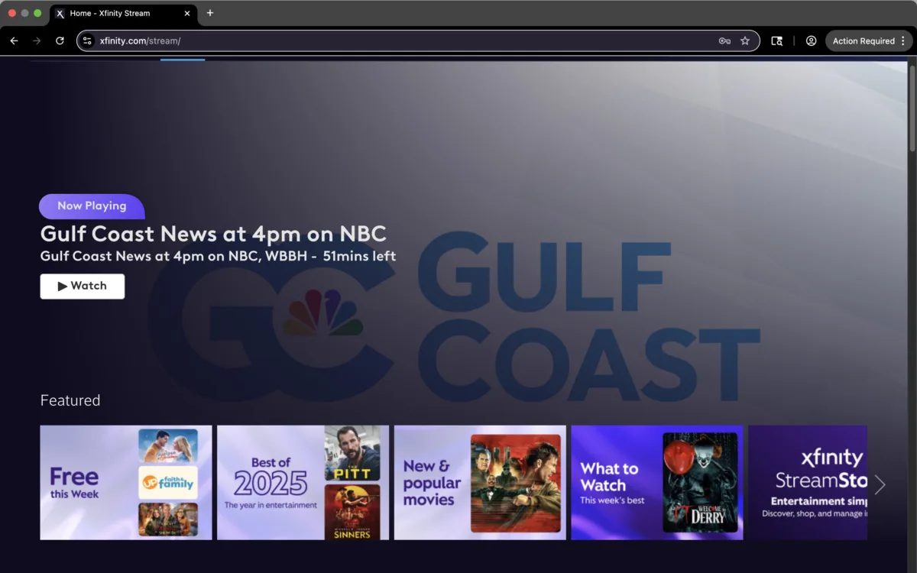Click the browser forward arrow
Image resolution: width=917 pixels, height=573 pixels.
point(37,41)
